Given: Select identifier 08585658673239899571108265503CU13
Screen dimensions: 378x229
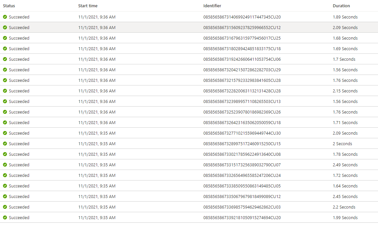Looking at the screenshot, I should pyautogui.click(x=242, y=102).
